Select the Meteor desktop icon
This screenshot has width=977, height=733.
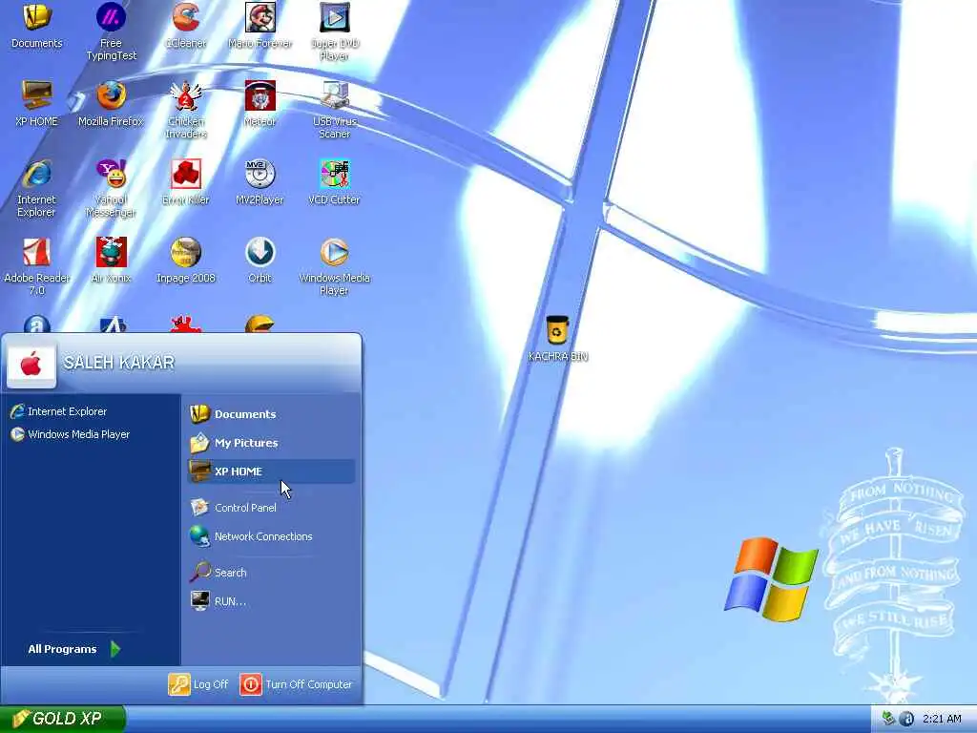(x=260, y=103)
